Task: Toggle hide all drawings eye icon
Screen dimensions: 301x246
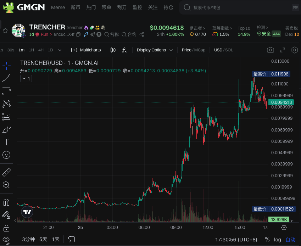Action: point(6,240)
